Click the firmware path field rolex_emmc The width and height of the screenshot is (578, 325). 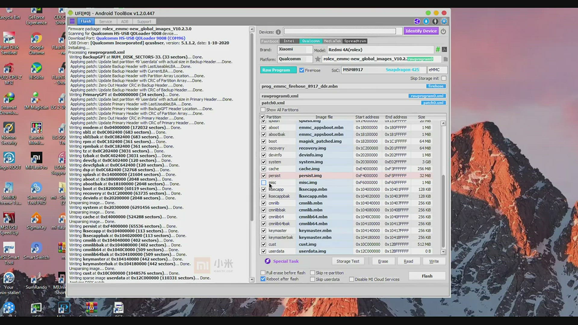point(381,59)
